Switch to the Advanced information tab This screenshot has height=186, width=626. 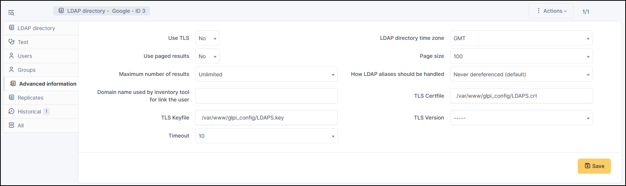(48, 84)
